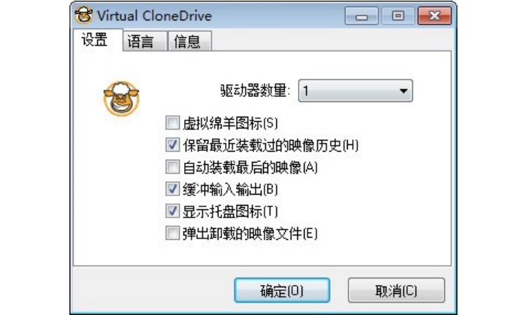Click the large sheep logo in settings

[121, 98]
